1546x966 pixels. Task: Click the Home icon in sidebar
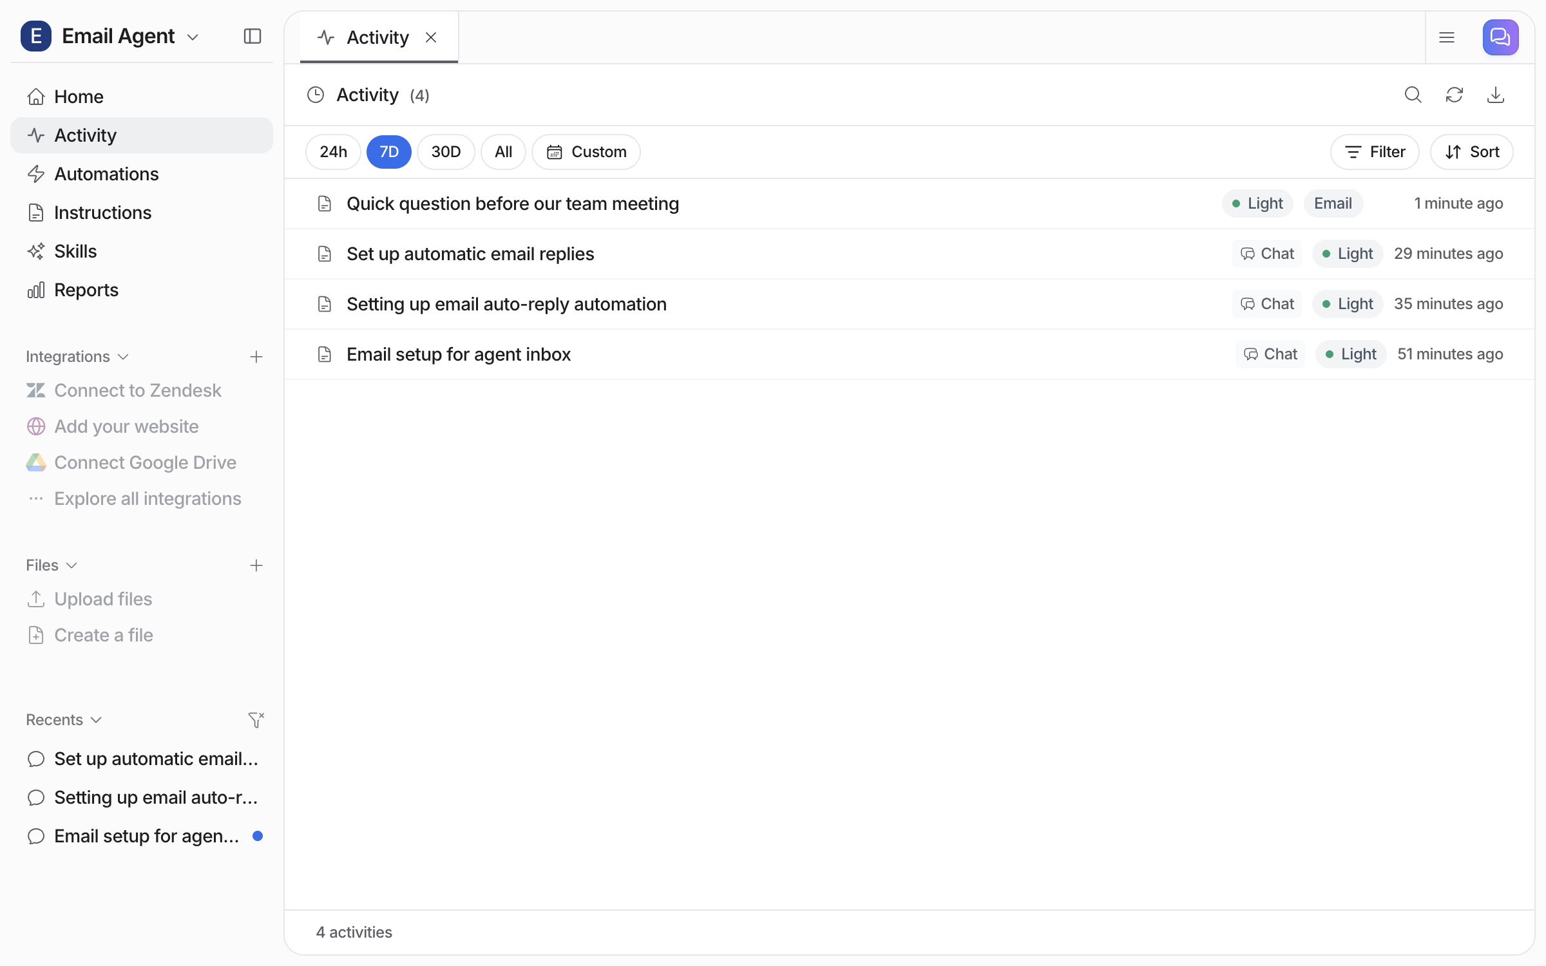(36, 97)
